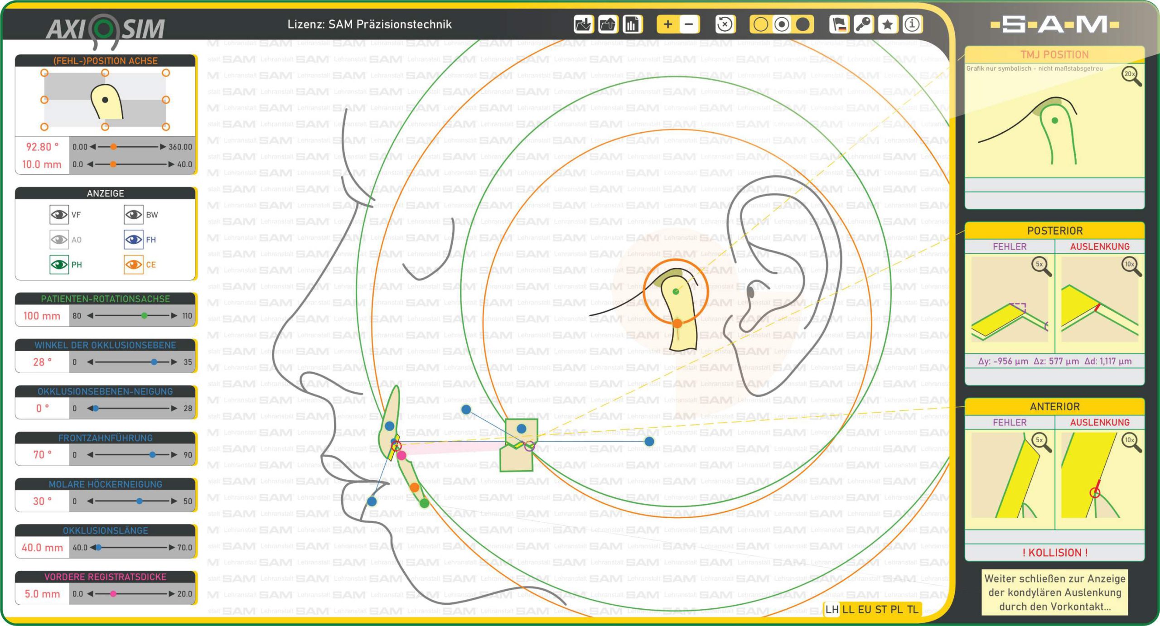Click the open/load folder icon
The height and width of the screenshot is (626, 1160).
pos(584,24)
